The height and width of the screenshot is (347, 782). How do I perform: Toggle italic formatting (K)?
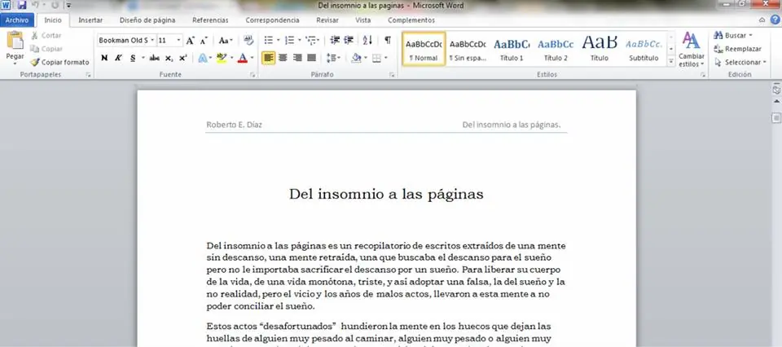[118, 58]
